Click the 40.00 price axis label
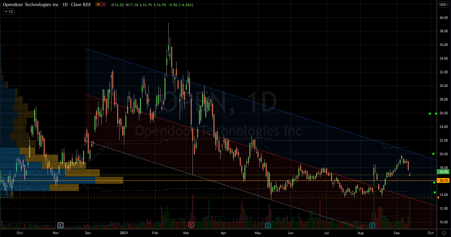 click(444, 18)
